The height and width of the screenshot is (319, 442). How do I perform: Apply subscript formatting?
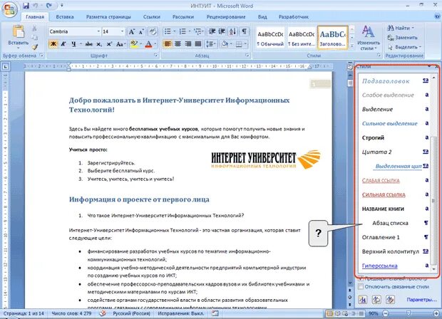[x=98, y=44]
